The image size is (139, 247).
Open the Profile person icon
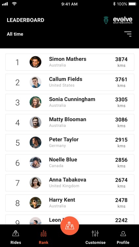pyautogui.click(x=123, y=233)
